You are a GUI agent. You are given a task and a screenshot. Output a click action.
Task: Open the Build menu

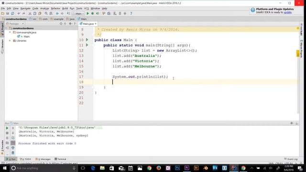point(65,9)
